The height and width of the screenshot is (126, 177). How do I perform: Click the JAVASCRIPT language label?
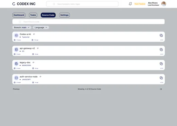[x=26, y=80]
